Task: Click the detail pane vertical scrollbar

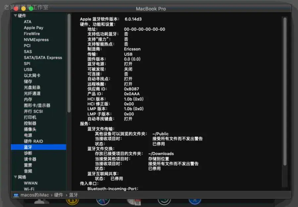Action: click(285, 91)
